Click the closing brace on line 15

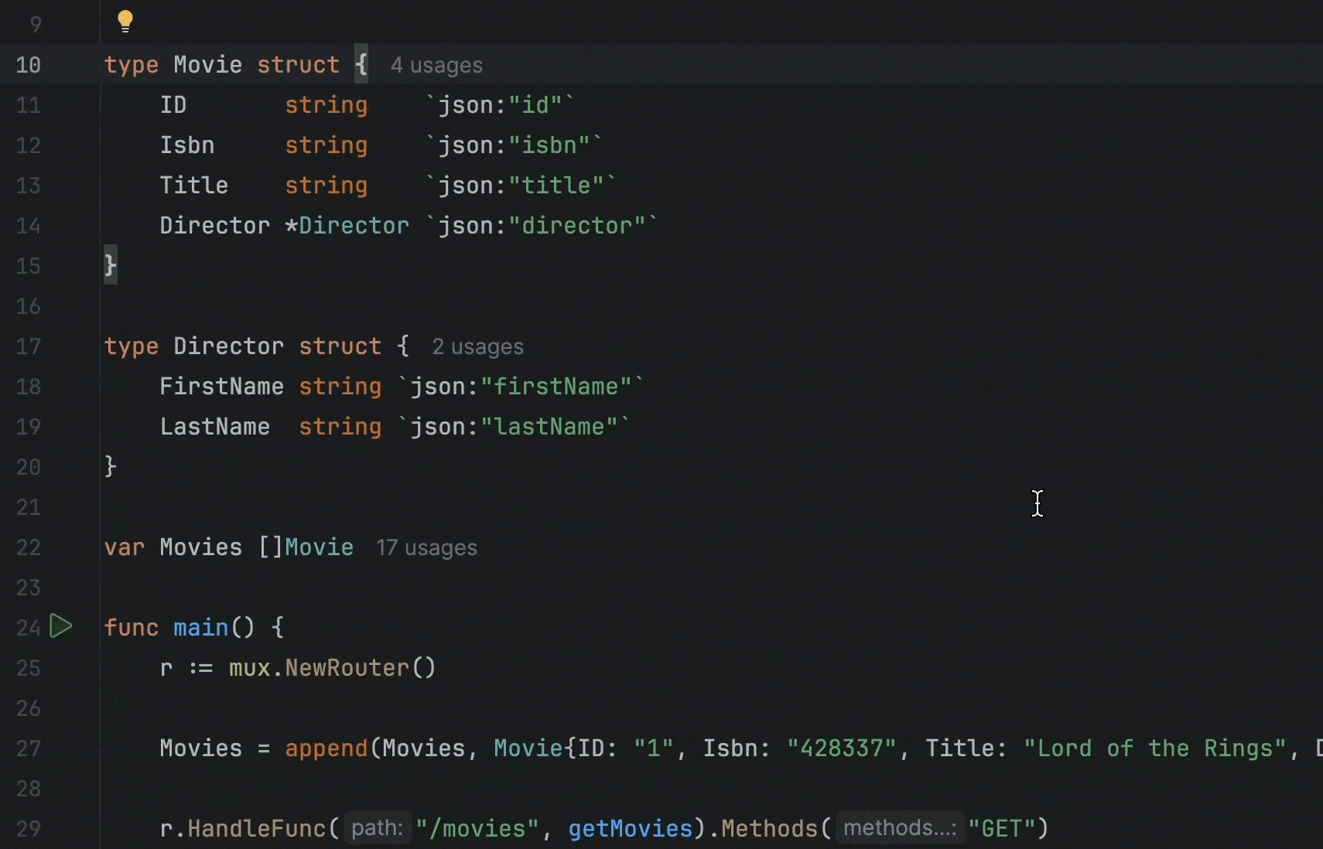(111, 266)
